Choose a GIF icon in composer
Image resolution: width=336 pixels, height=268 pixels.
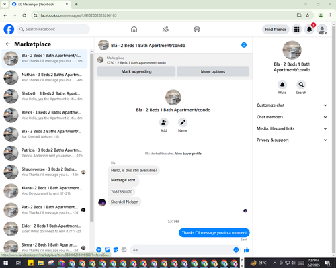pyautogui.click(x=124, y=249)
